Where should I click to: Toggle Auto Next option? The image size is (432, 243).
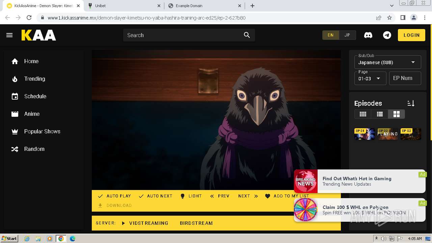(x=155, y=196)
